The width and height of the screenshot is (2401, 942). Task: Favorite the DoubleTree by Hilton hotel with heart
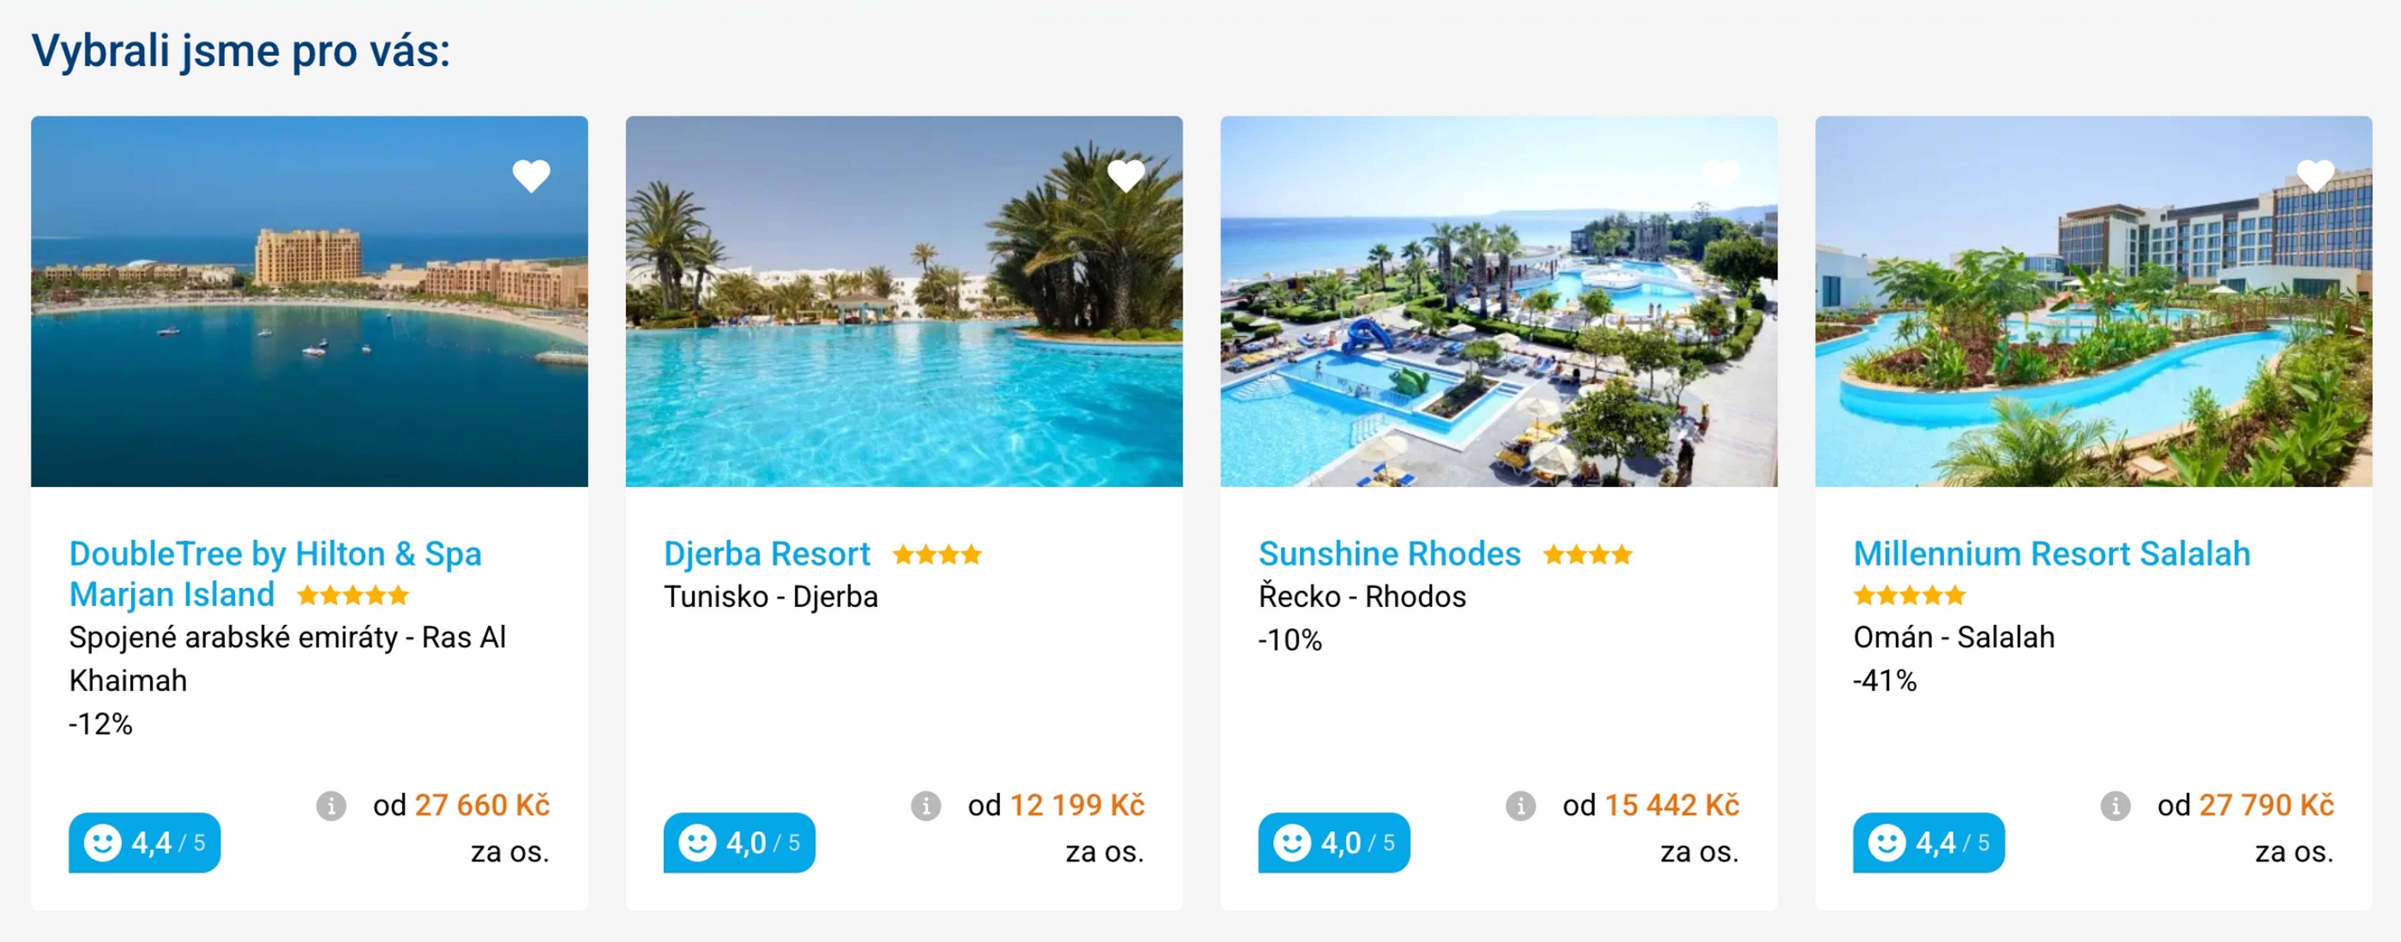pos(531,175)
